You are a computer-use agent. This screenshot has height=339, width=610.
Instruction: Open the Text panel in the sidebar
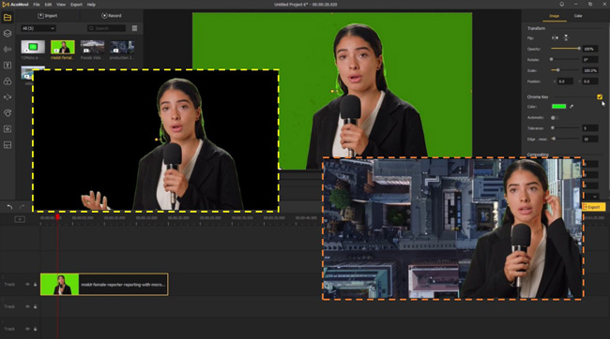coord(8,66)
